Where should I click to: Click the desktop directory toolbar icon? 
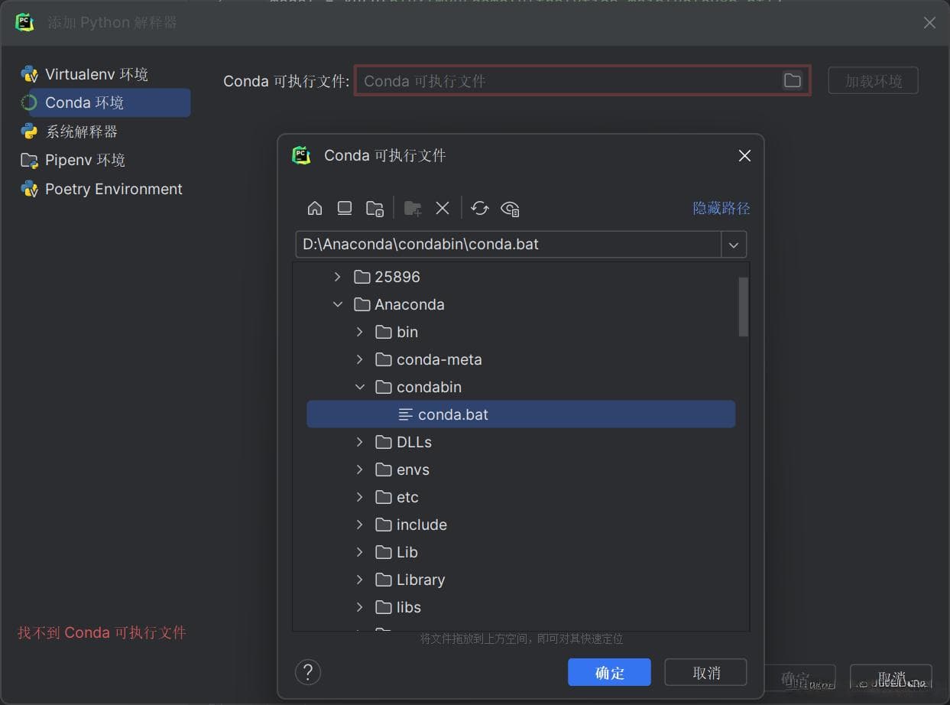click(x=345, y=208)
